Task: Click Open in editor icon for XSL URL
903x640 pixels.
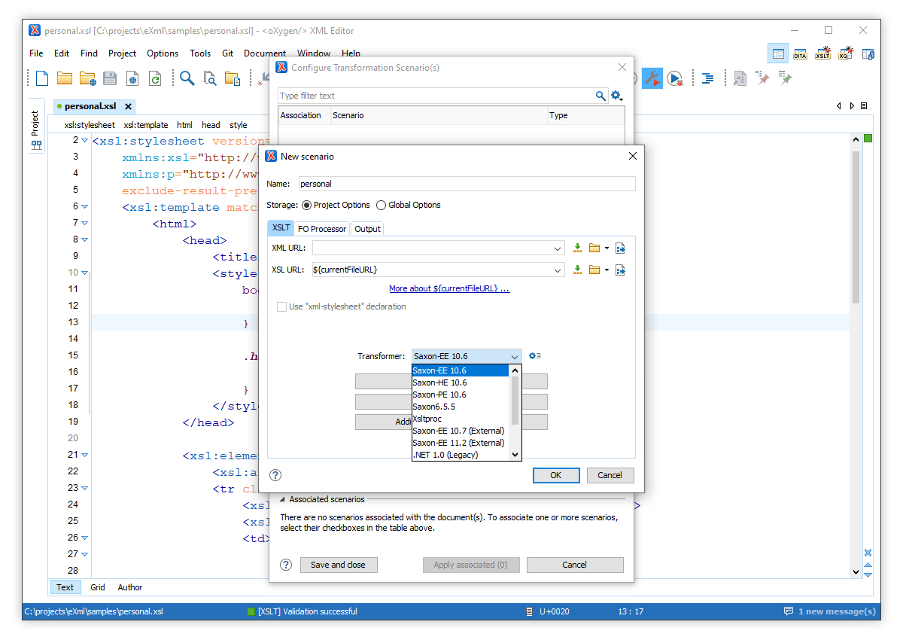Action: 621,270
